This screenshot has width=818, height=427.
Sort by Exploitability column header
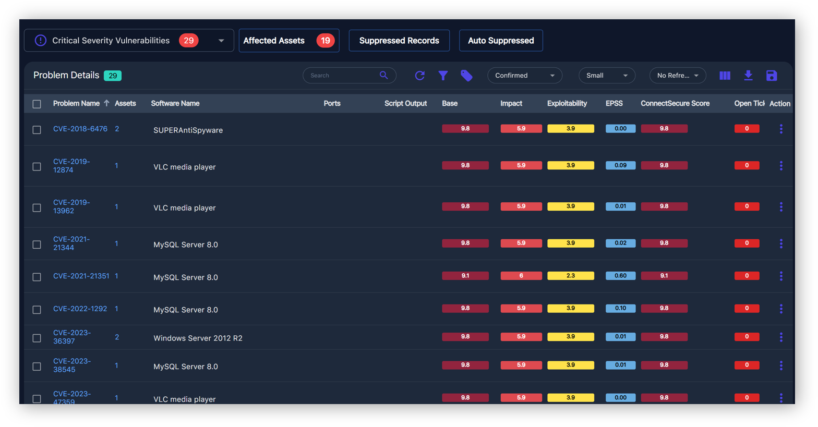click(x=567, y=103)
